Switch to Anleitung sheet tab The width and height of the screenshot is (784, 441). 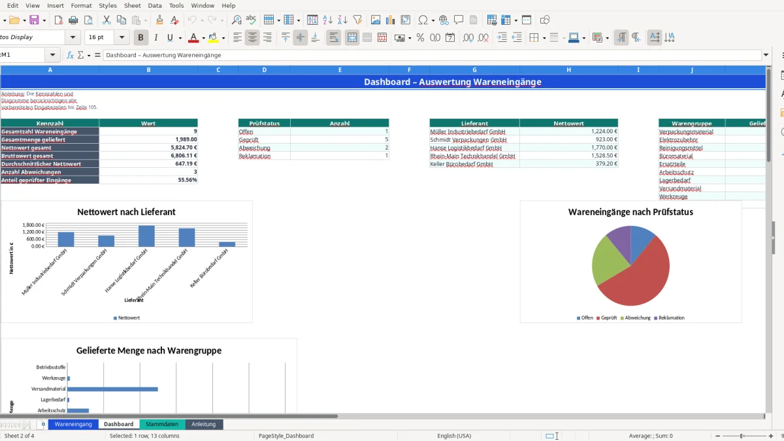[204, 424]
